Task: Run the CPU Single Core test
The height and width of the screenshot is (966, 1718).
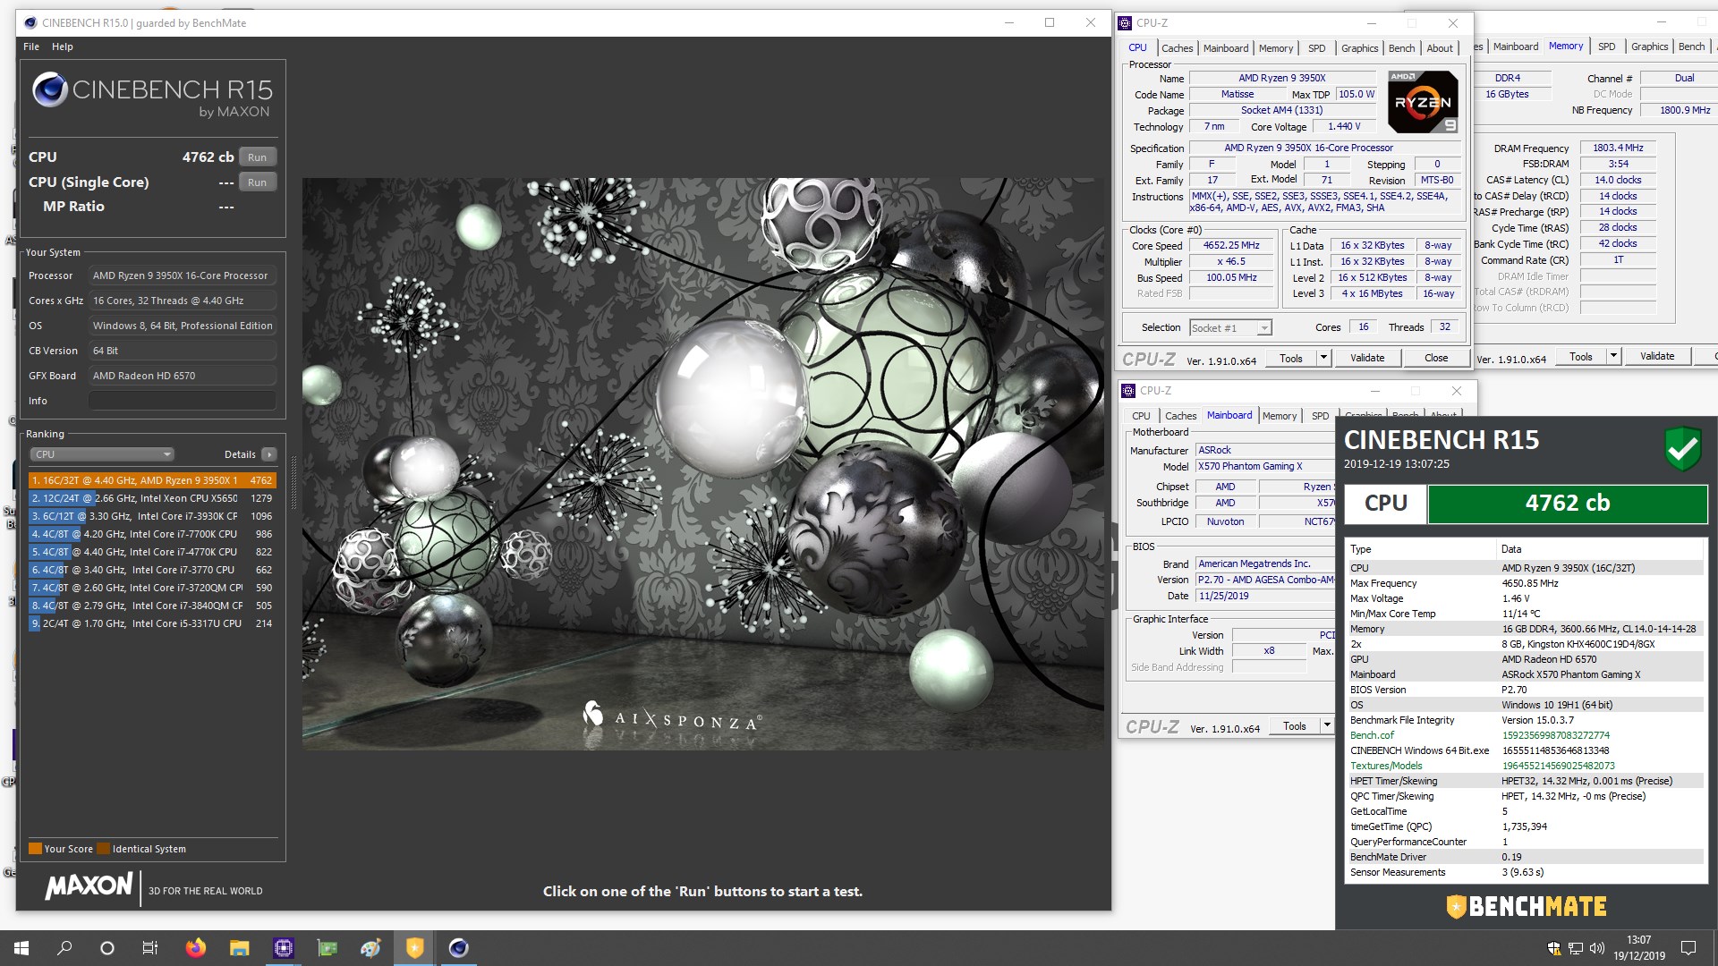Action: [258, 182]
